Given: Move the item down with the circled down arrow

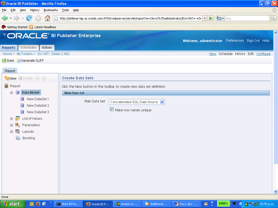Looking at the screenshot, I should 44,78.
